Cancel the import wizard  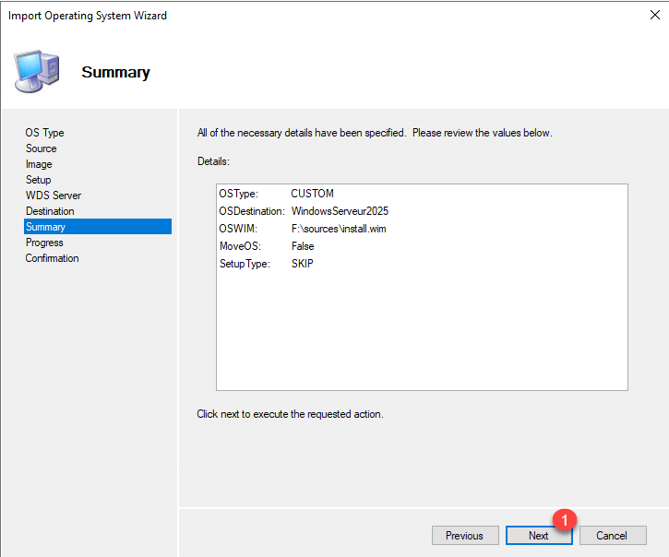(x=612, y=536)
